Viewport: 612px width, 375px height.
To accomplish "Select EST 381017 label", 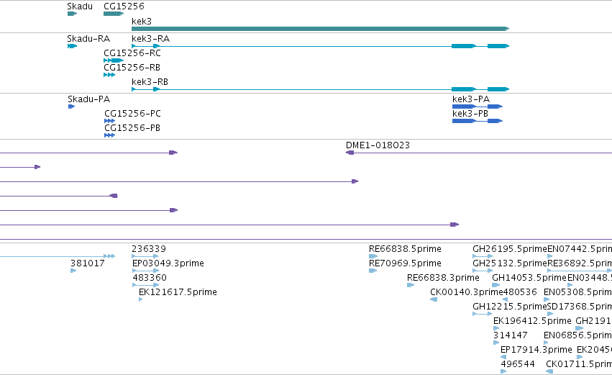I will click(x=88, y=263).
